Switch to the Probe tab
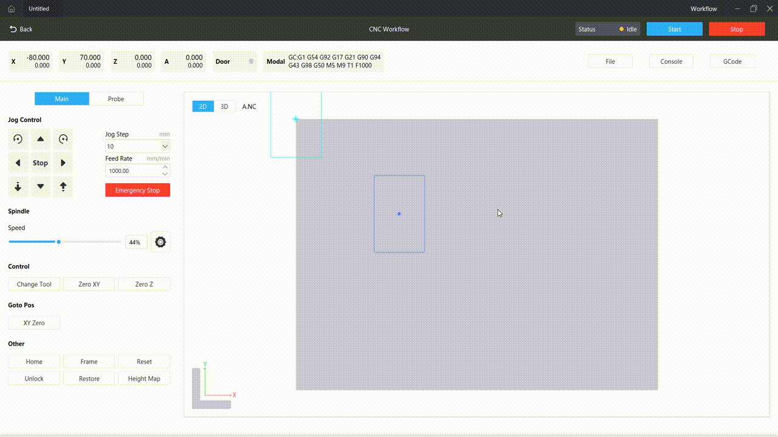The image size is (778, 437). [x=116, y=99]
